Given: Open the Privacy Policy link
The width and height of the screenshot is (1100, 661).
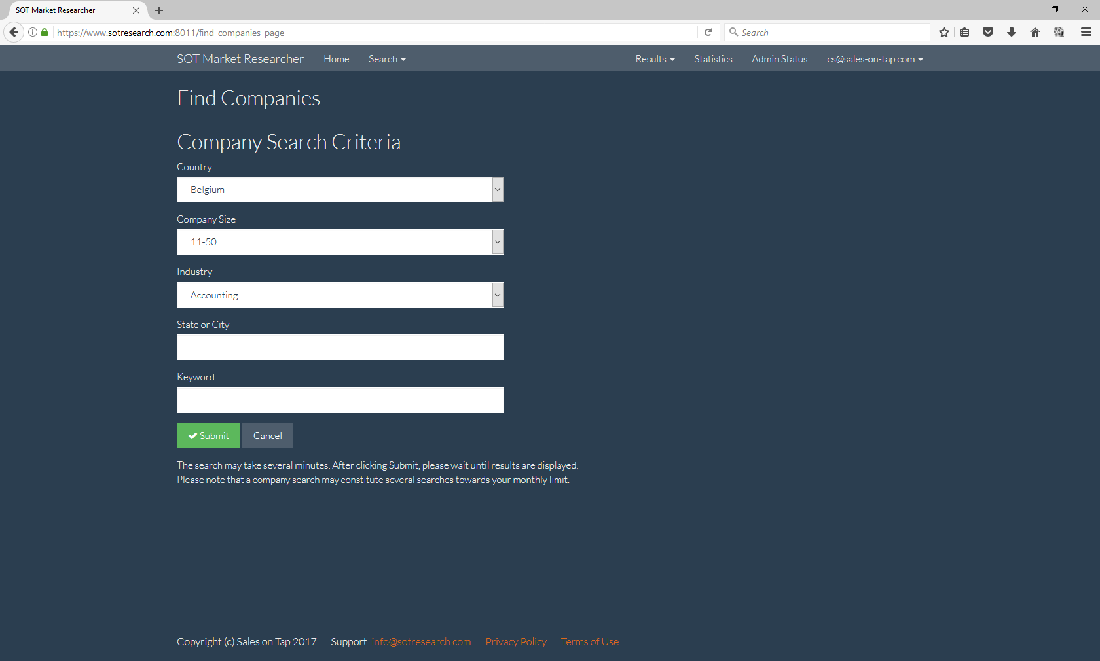Looking at the screenshot, I should click(516, 642).
